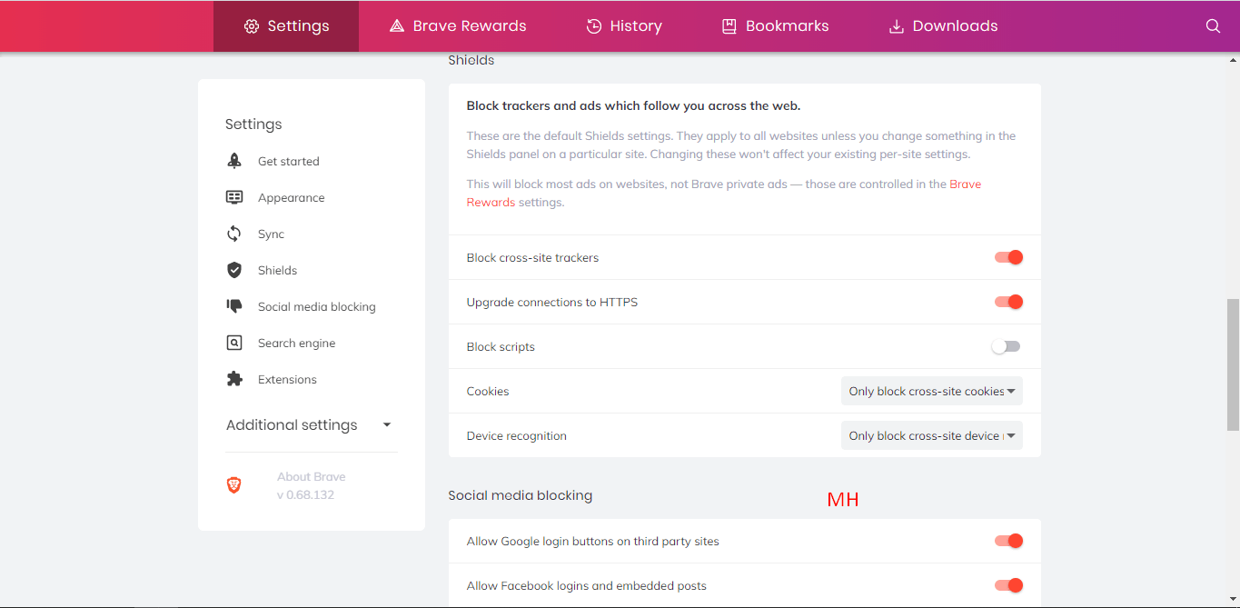
Task: Click the Appearance layout icon
Action: [x=234, y=197]
